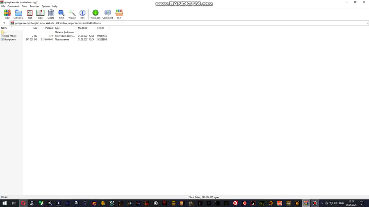The width and height of the screenshot is (369, 207).
Task: Open the Windows Start menu
Action: click(5, 203)
